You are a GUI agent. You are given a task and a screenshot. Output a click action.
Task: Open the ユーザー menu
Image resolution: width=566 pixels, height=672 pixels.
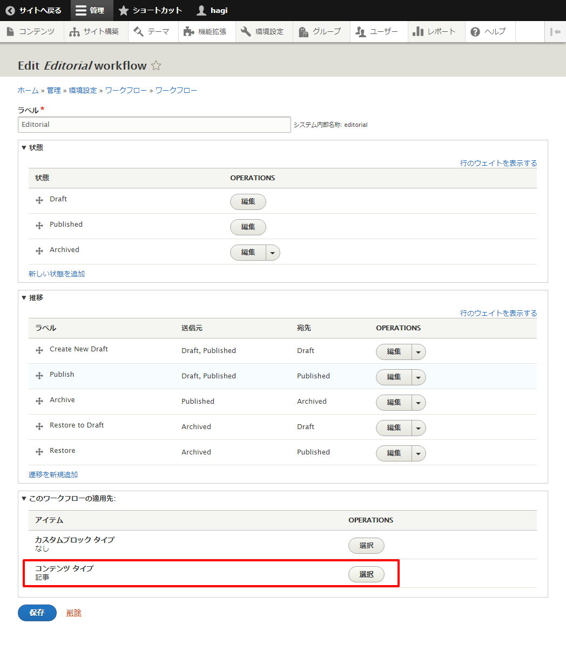[x=378, y=31]
